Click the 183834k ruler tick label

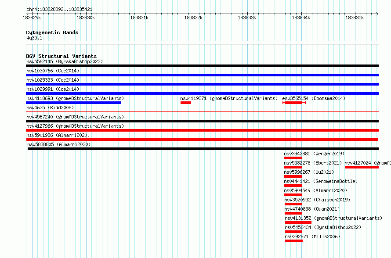(301, 18)
